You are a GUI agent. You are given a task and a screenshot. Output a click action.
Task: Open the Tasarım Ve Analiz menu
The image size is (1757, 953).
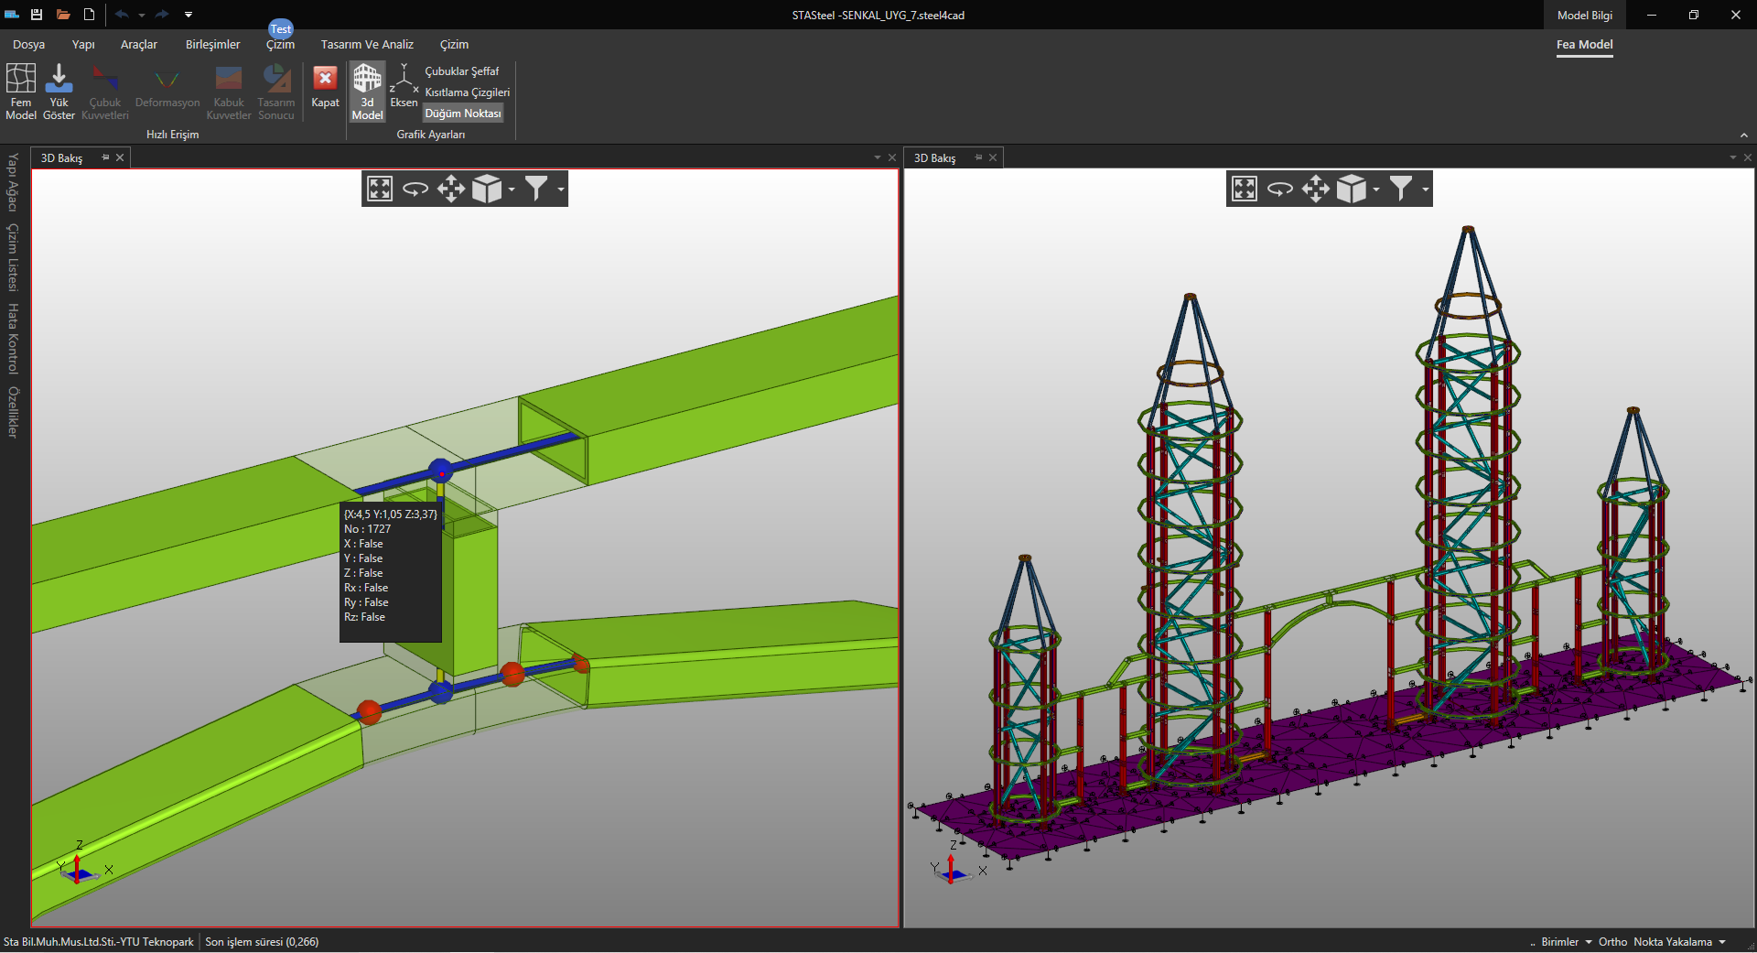pyautogui.click(x=367, y=44)
